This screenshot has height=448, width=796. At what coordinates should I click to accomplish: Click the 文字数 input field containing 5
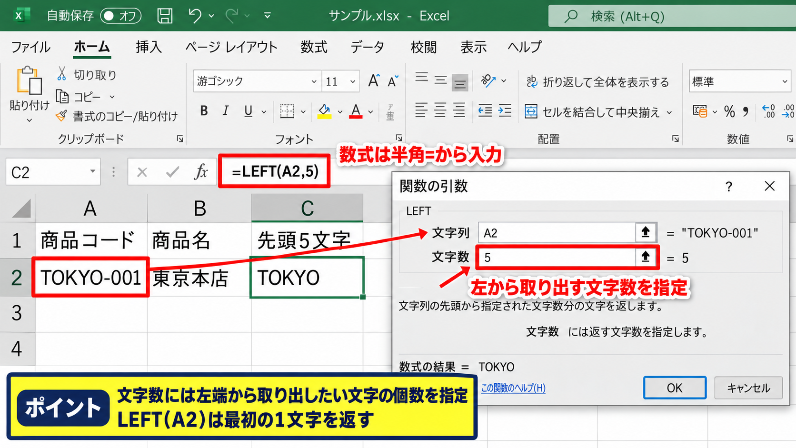tap(557, 258)
